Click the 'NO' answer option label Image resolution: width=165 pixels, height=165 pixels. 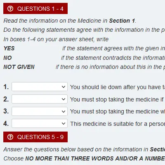click(7, 58)
